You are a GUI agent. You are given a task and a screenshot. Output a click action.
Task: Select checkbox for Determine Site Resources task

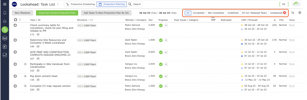click(15, 40)
